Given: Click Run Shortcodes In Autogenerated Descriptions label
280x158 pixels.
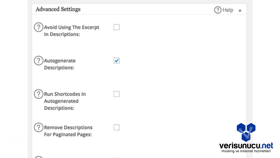Looking at the screenshot, I should 65,101.
